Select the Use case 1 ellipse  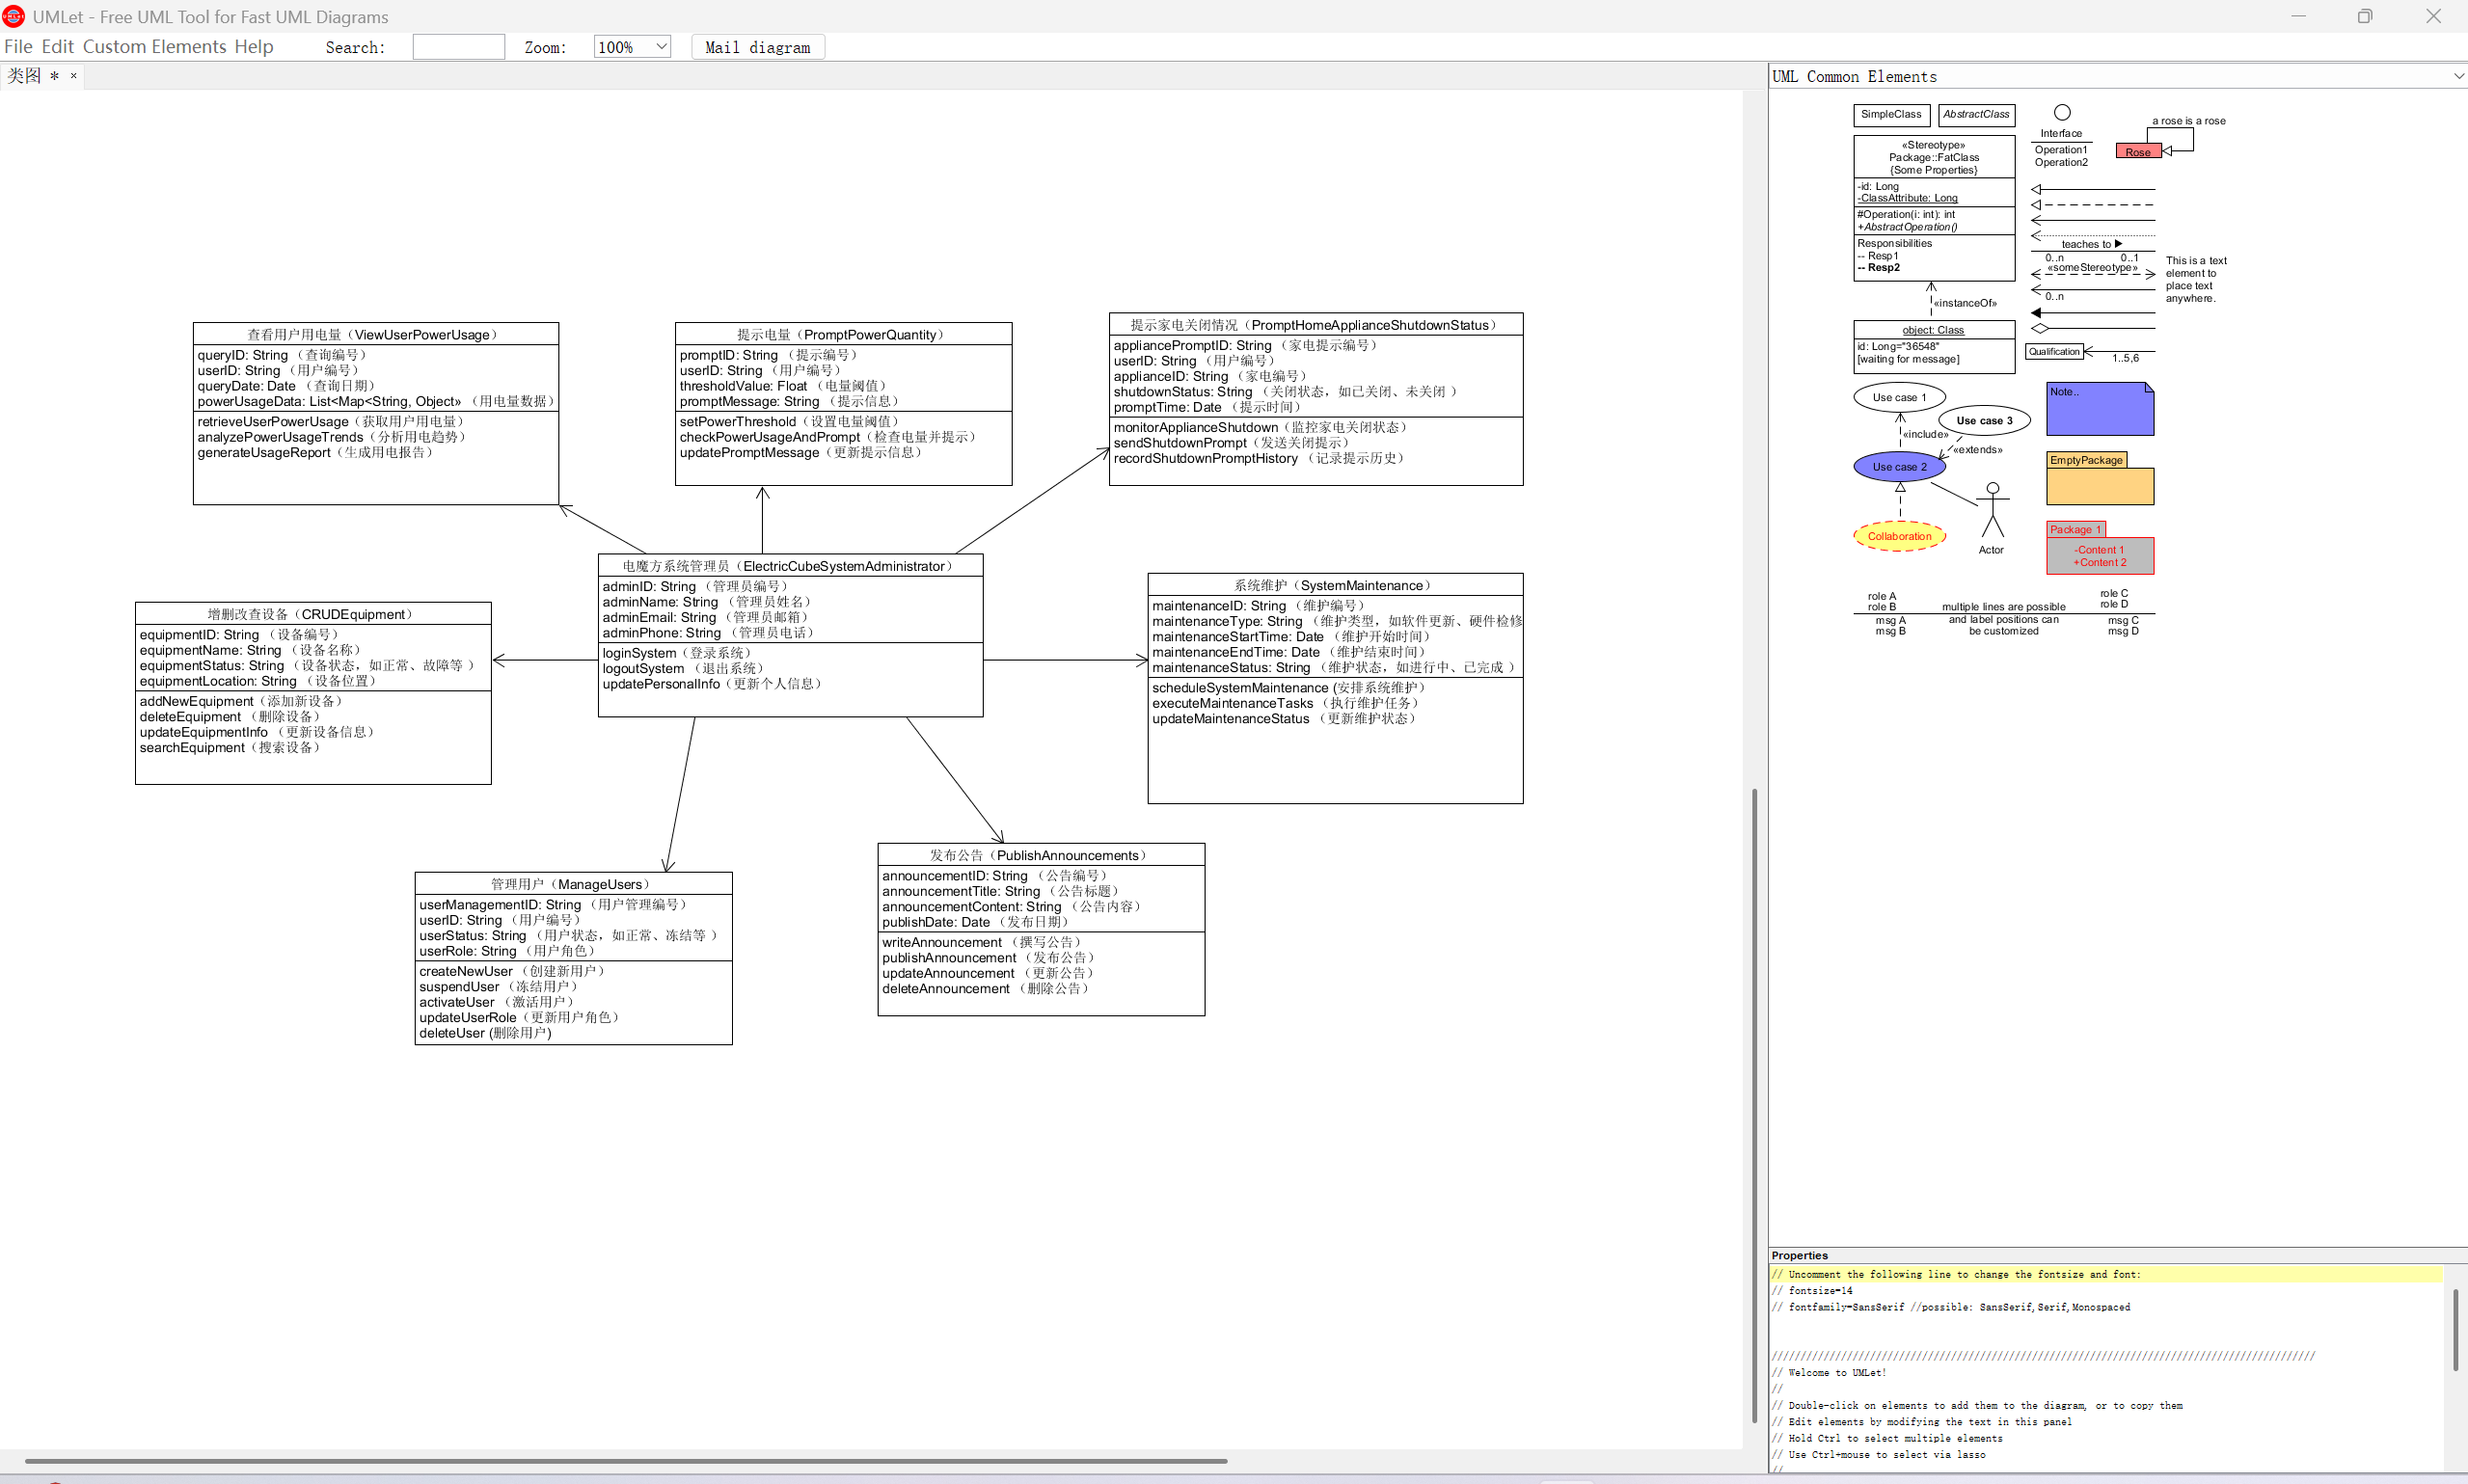tap(1898, 397)
